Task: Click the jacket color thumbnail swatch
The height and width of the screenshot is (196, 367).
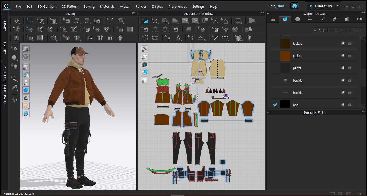Action: pos(285,43)
